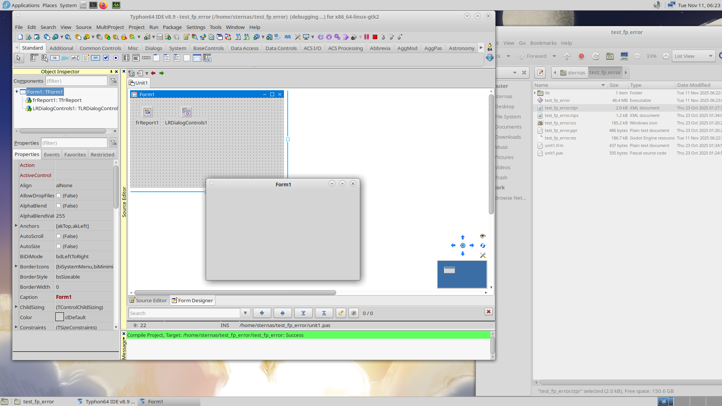Select the TButton component in palette

click(x=55, y=58)
